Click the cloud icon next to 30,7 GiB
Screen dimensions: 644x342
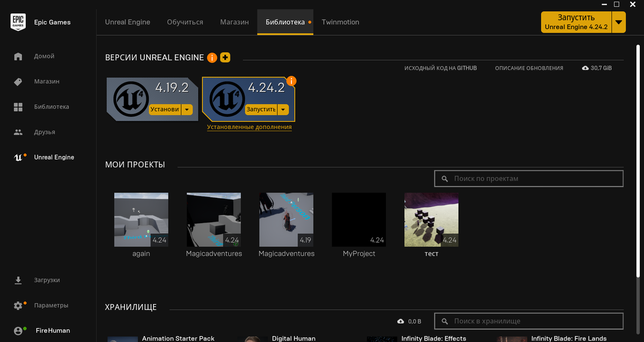pyautogui.click(x=585, y=69)
